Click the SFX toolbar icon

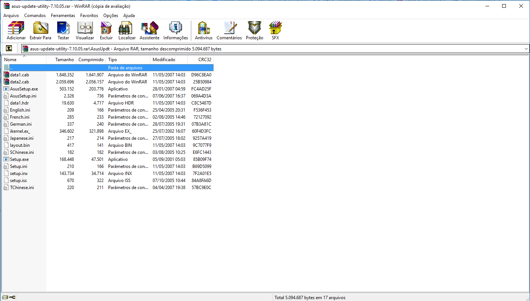(x=275, y=30)
